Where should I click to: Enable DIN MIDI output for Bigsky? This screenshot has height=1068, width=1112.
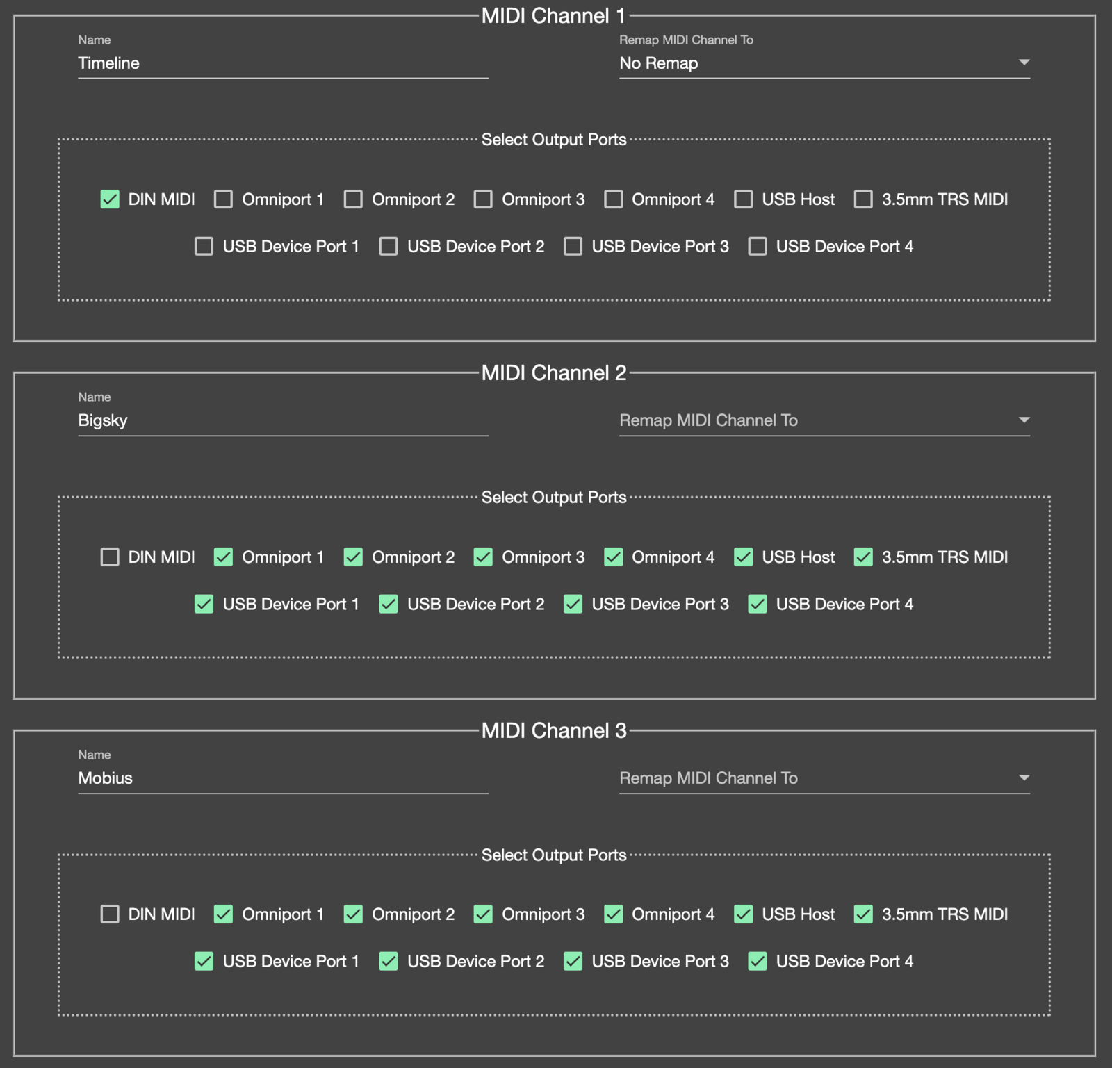coord(110,557)
